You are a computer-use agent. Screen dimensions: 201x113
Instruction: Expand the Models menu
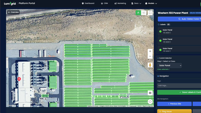[151, 3]
